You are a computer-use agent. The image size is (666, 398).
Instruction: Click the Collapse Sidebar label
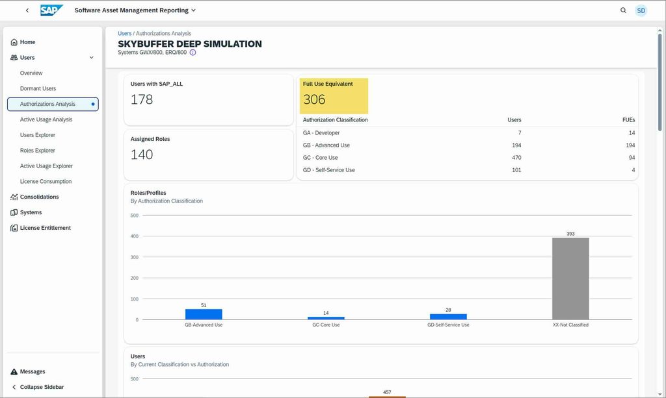[42, 387]
